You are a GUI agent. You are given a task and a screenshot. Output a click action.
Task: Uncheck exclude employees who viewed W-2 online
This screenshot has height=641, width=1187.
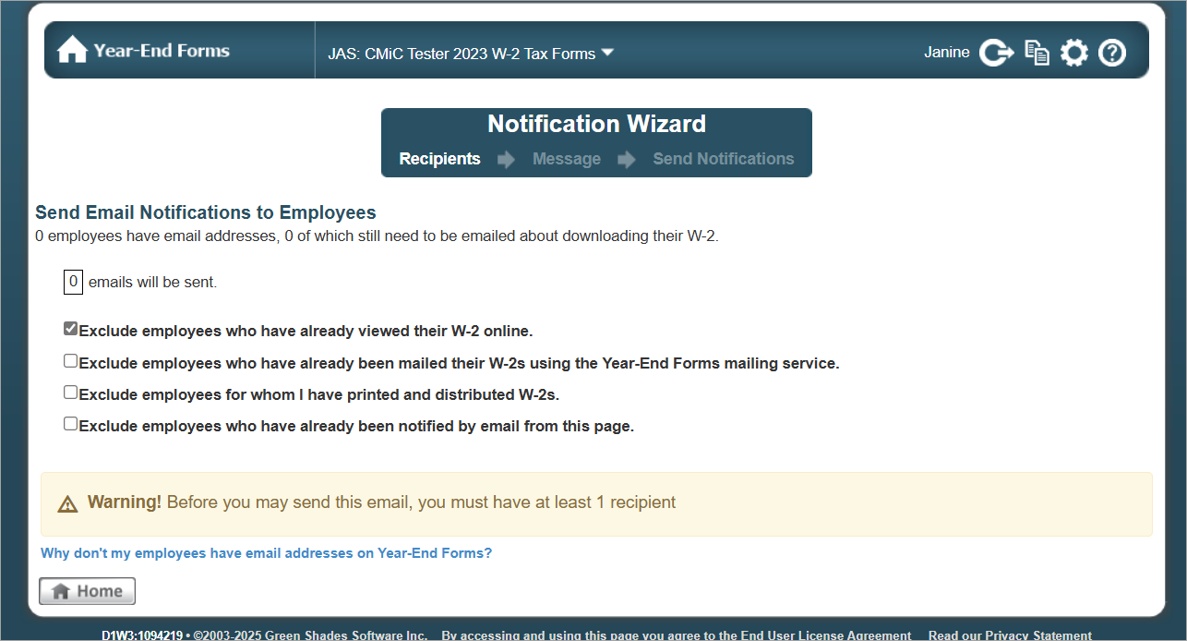(x=70, y=329)
